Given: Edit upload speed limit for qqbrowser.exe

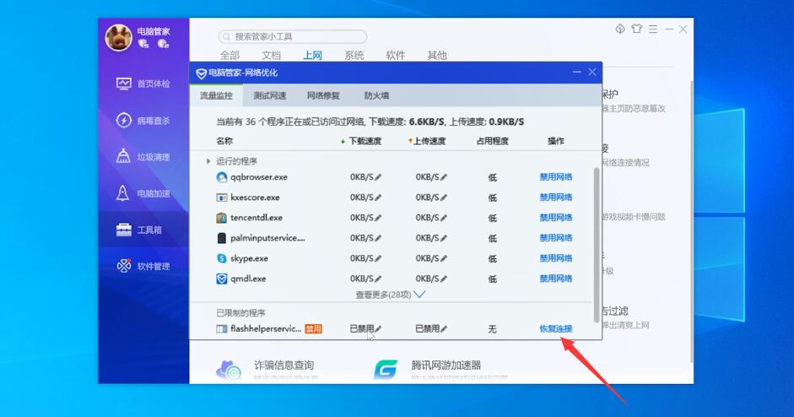Looking at the screenshot, I should pyautogui.click(x=444, y=177).
